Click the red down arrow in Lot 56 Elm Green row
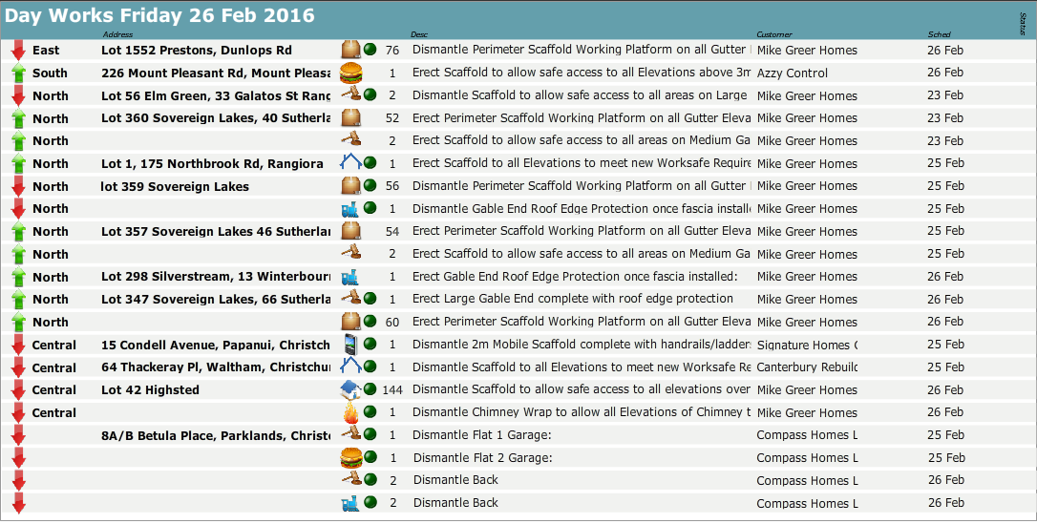The image size is (1037, 524). pos(18,95)
